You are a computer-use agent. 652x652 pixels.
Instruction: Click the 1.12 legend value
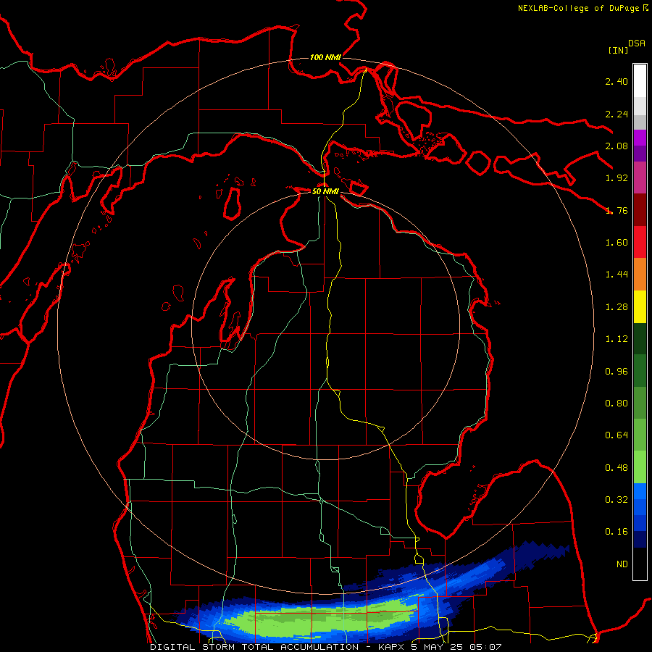pos(617,339)
